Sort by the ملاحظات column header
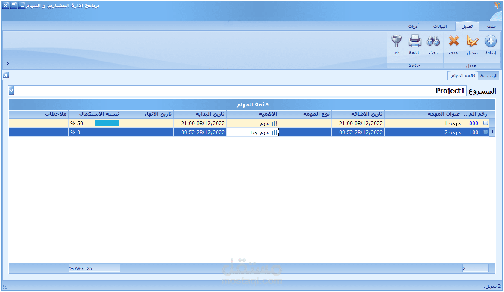 [39, 114]
